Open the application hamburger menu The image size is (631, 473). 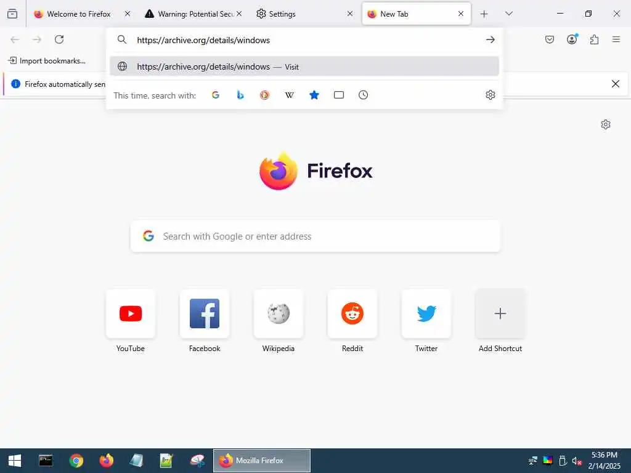pos(616,39)
